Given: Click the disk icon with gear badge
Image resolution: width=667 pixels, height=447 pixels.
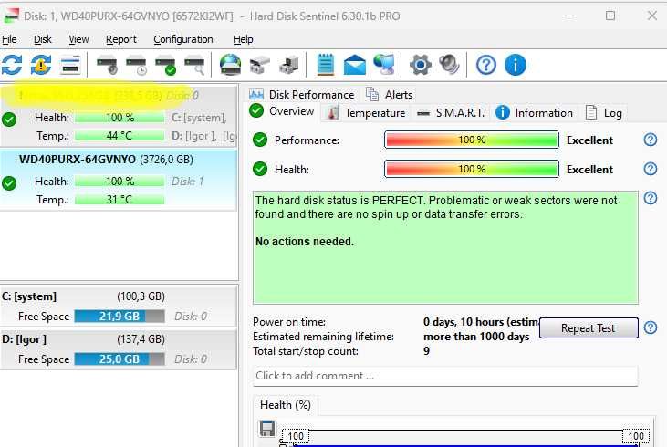Looking at the screenshot, I should (107, 66).
